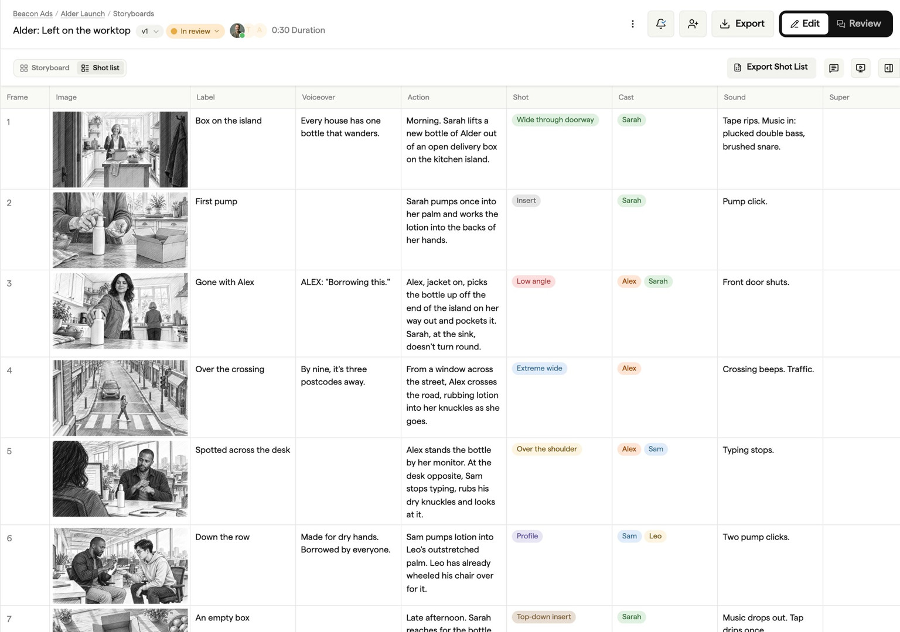The image size is (900, 632).
Task: Open the comments panel icon
Action: point(834,68)
